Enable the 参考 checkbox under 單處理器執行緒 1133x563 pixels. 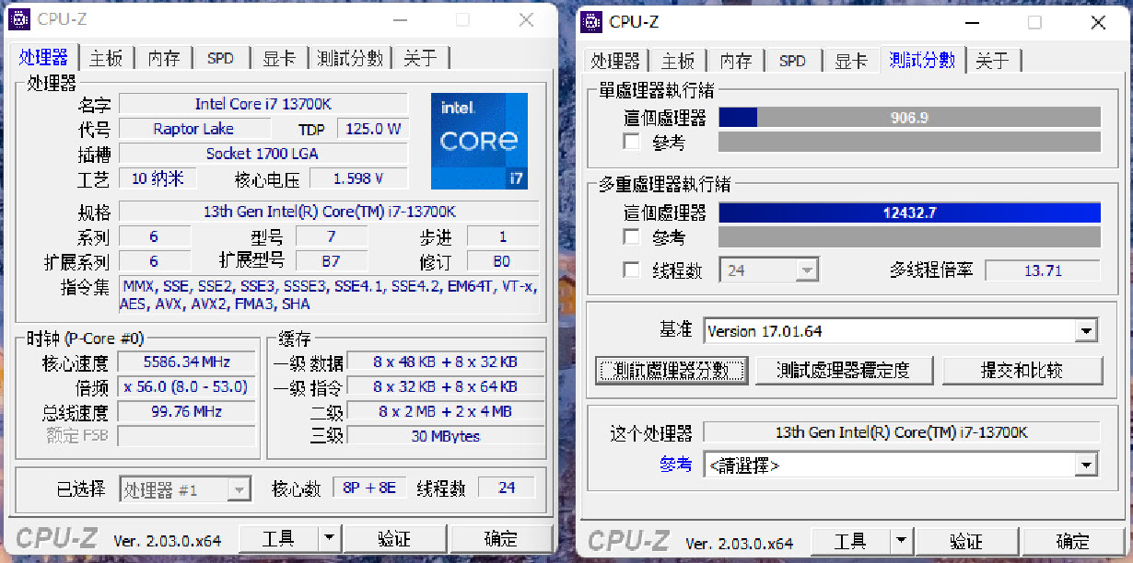point(631,141)
